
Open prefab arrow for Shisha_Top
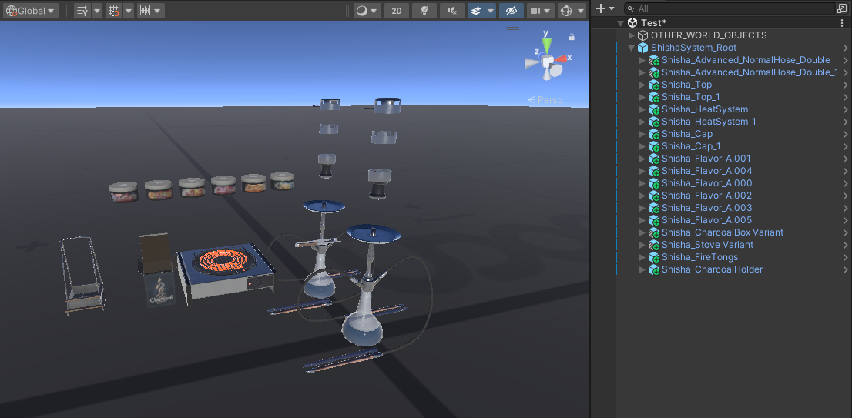[x=846, y=85]
